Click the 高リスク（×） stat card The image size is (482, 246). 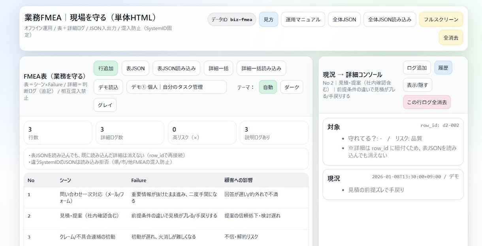click(x=202, y=133)
